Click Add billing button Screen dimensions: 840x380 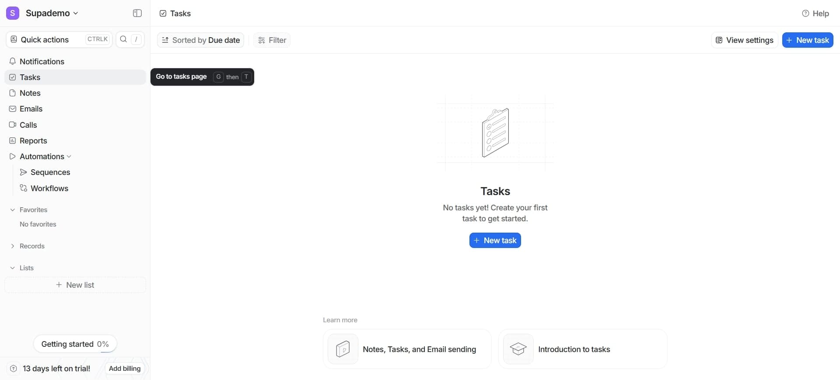[x=125, y=369]
